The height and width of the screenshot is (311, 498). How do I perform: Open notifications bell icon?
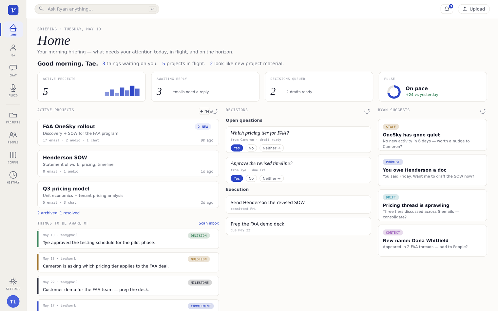pos(447,9)
